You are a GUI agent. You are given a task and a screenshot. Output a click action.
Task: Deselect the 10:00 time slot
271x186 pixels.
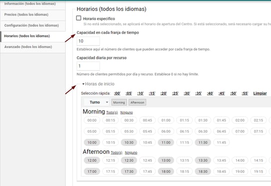pos(92,143)
